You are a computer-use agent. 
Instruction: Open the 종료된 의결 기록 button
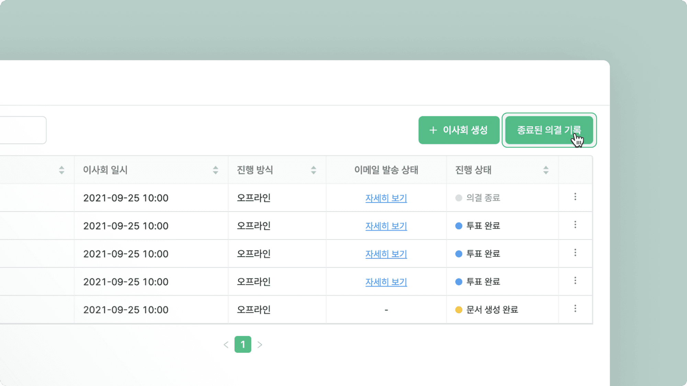click(x=549, y=130)
